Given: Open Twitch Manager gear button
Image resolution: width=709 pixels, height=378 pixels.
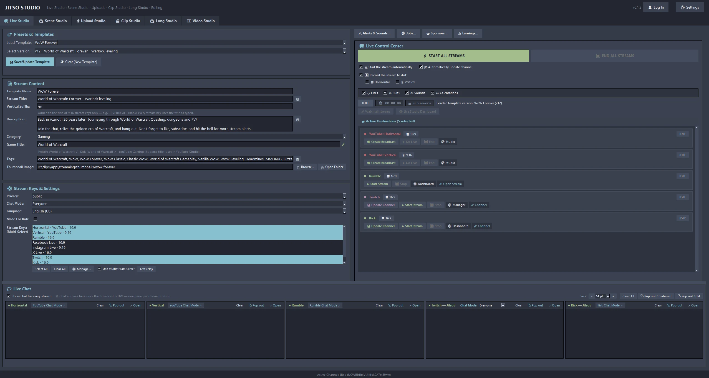Looking at the screenshot, I should pyautogui.click(x=456, y=205).
